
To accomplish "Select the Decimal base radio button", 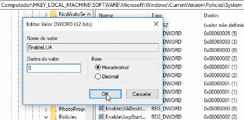I will 98,77.
